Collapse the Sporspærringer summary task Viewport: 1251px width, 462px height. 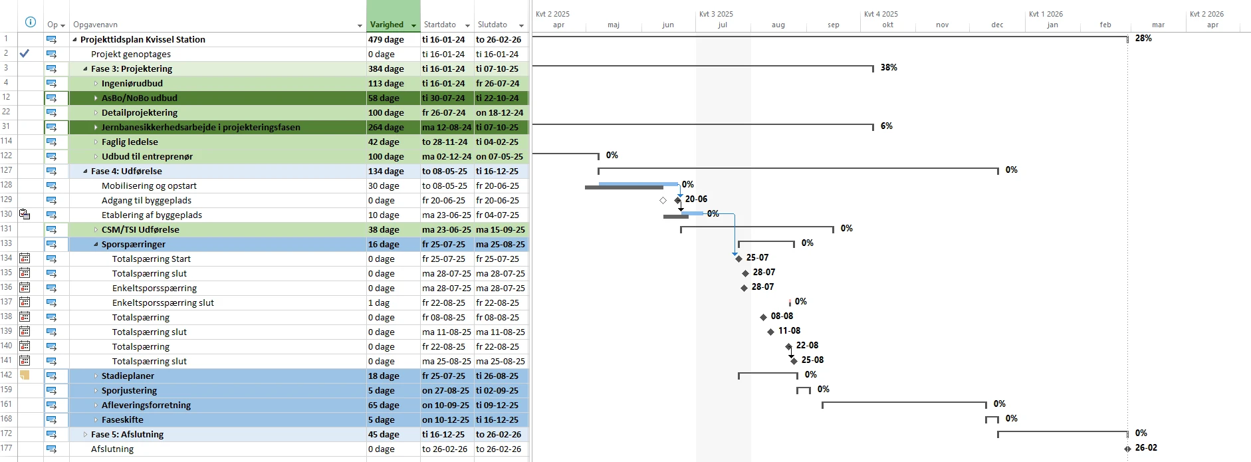tap(96, 245)
